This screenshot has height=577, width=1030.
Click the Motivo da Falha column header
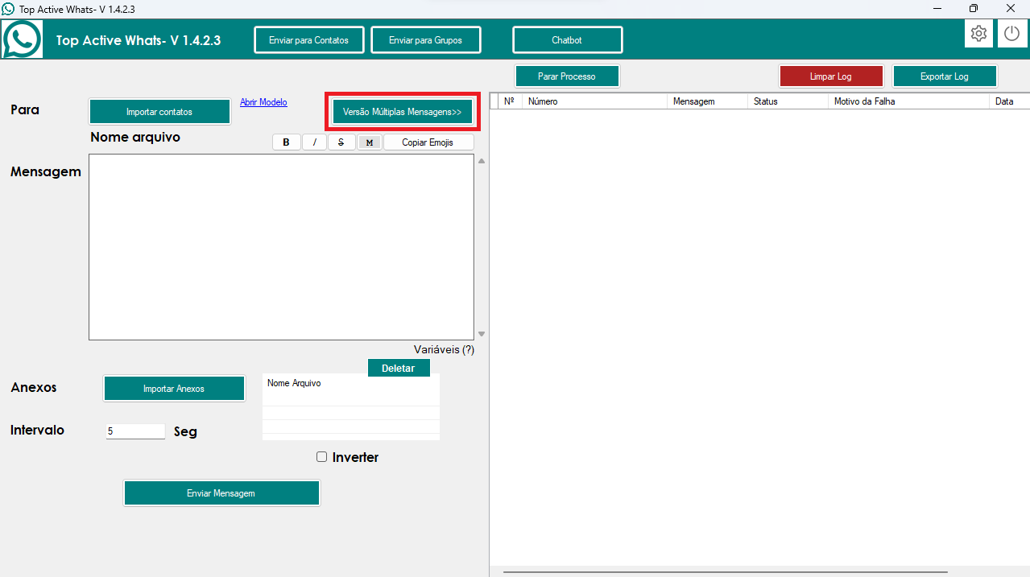(x=908, y=101)
